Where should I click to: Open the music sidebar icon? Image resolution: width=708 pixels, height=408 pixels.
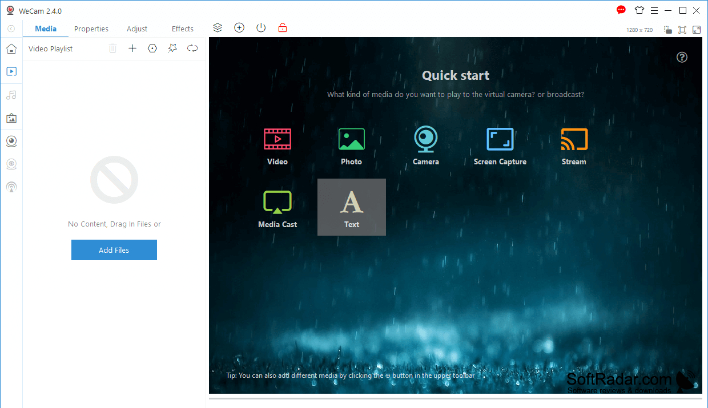11,95
